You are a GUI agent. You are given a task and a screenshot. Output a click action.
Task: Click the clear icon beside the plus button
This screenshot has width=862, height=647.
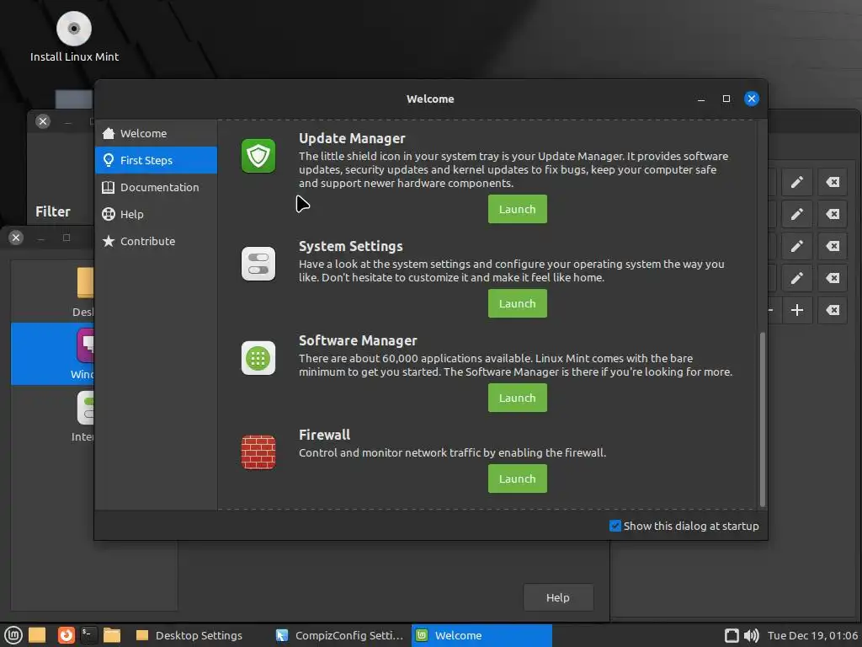tap(833, 310)
